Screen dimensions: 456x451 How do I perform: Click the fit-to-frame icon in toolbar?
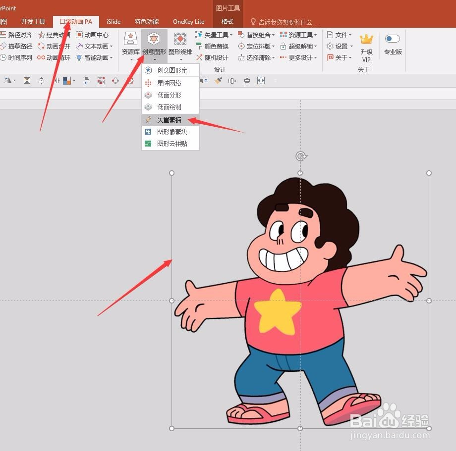(261, 81)
